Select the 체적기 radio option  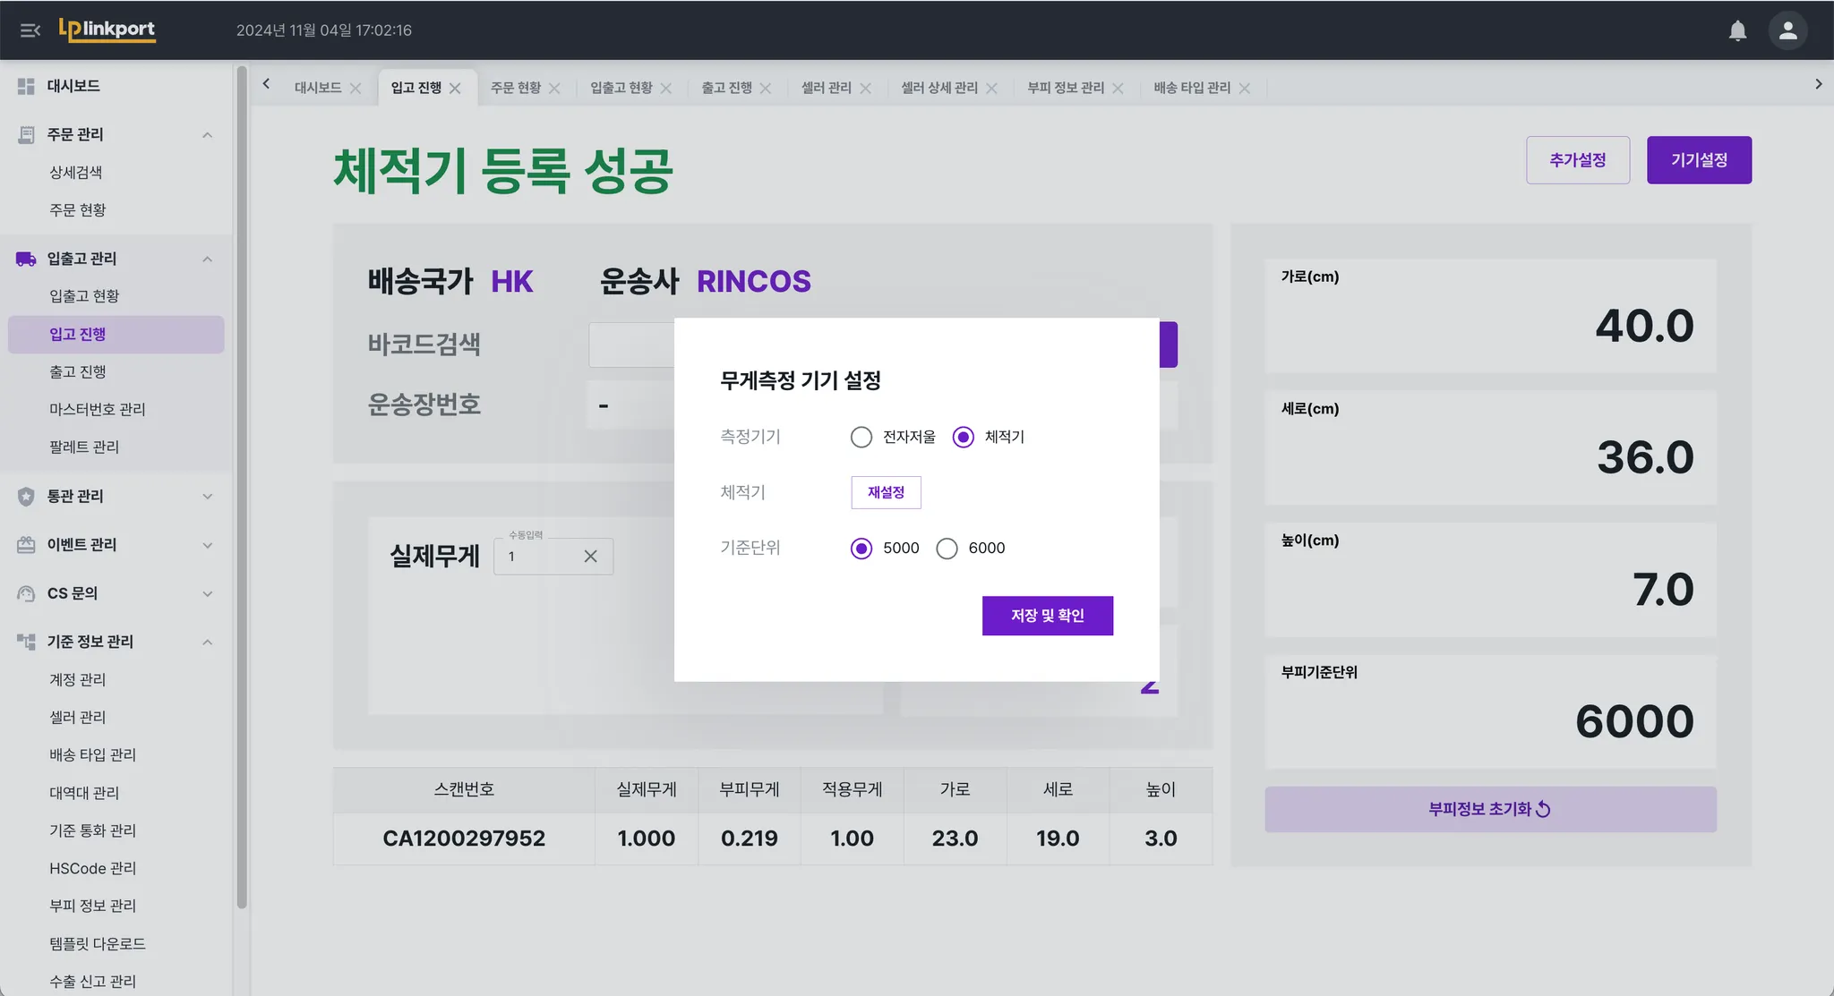(x=963, y=437)
